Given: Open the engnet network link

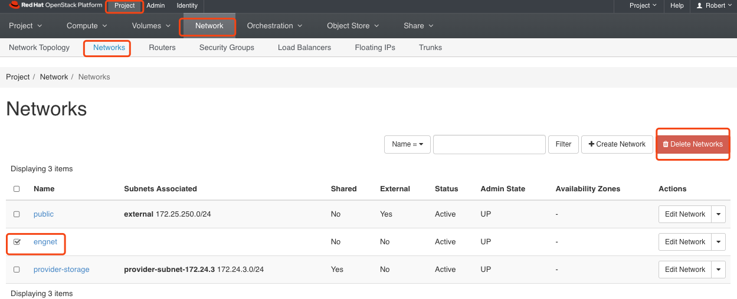Looking at the screenshot, I should click(45, 242).
